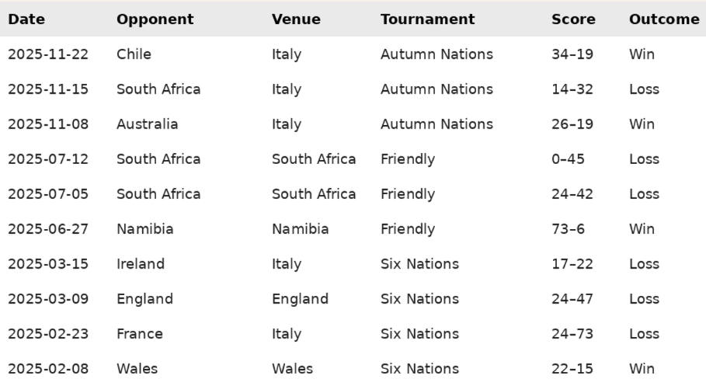The width and height of the screenshot is (706, 386).
Task: Click the Chile opponent cell
Action: (x=134, y=54)
